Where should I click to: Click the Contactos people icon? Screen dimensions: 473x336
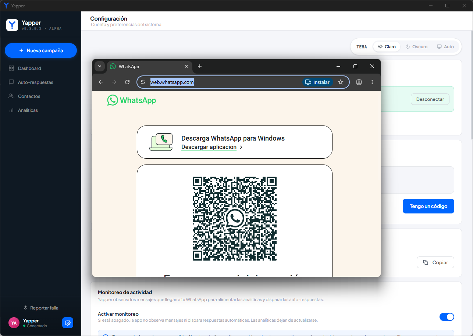point(11,96)
